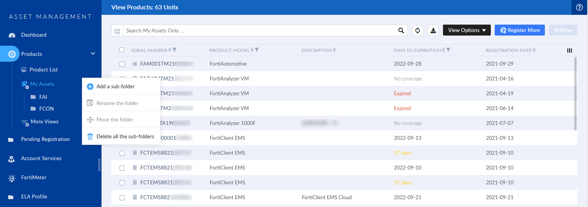Open Pending Registration in the sidebar
The image size is (588, 207).
click(x=45, y=139)
